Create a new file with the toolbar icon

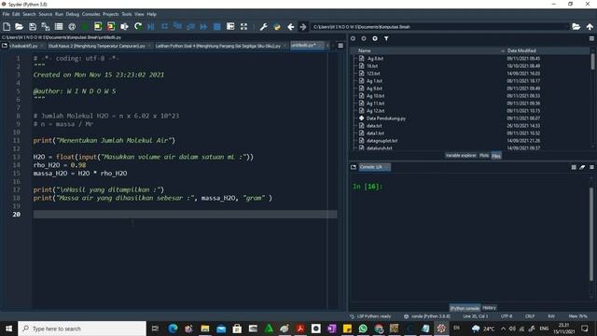tap(7, 27)
